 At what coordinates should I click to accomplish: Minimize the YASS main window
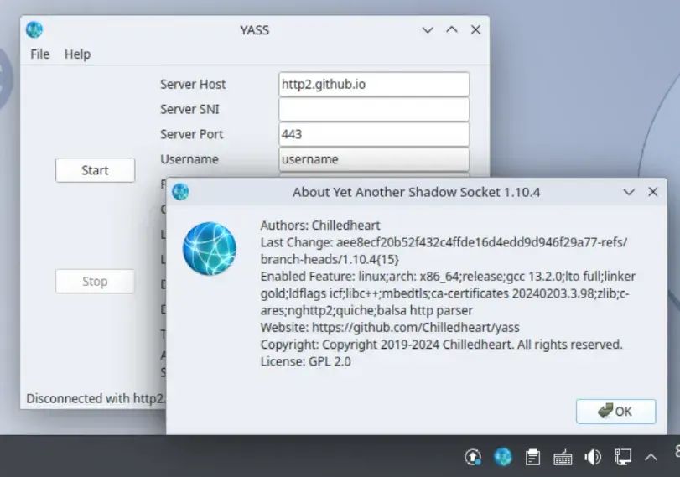click(428, 30)
